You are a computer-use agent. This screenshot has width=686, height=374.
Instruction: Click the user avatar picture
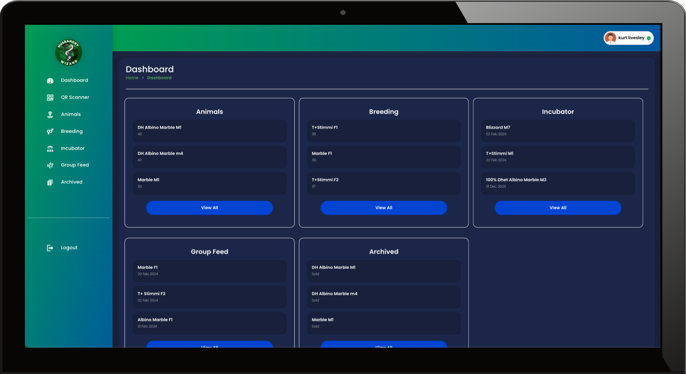610,38
